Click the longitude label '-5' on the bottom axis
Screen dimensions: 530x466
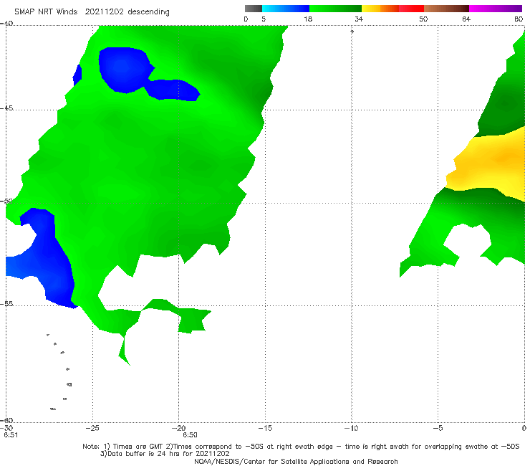[438, 428]
